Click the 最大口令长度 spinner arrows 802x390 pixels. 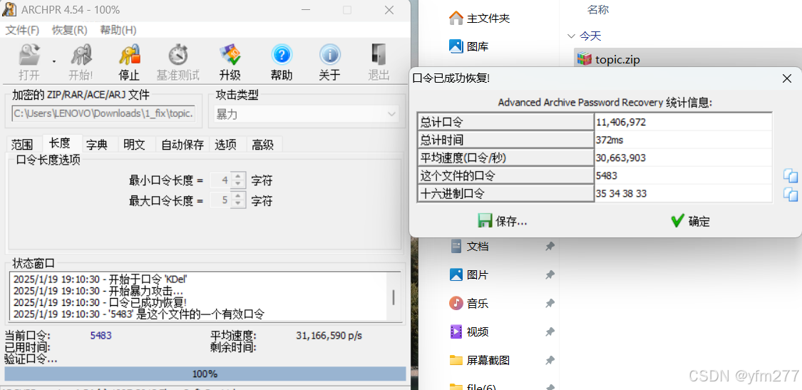(x=238, y=200)
